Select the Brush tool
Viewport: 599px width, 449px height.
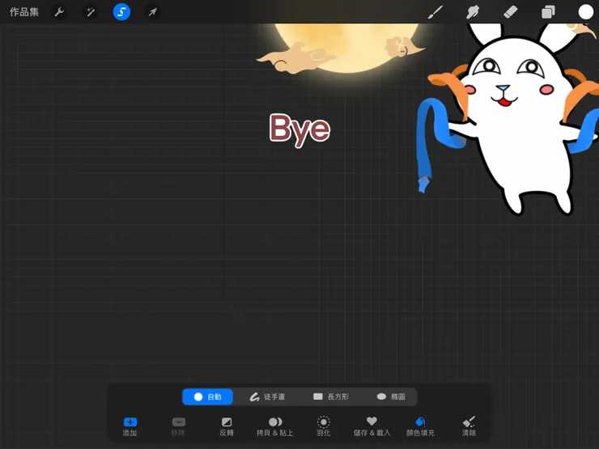[x=435, y=12]
